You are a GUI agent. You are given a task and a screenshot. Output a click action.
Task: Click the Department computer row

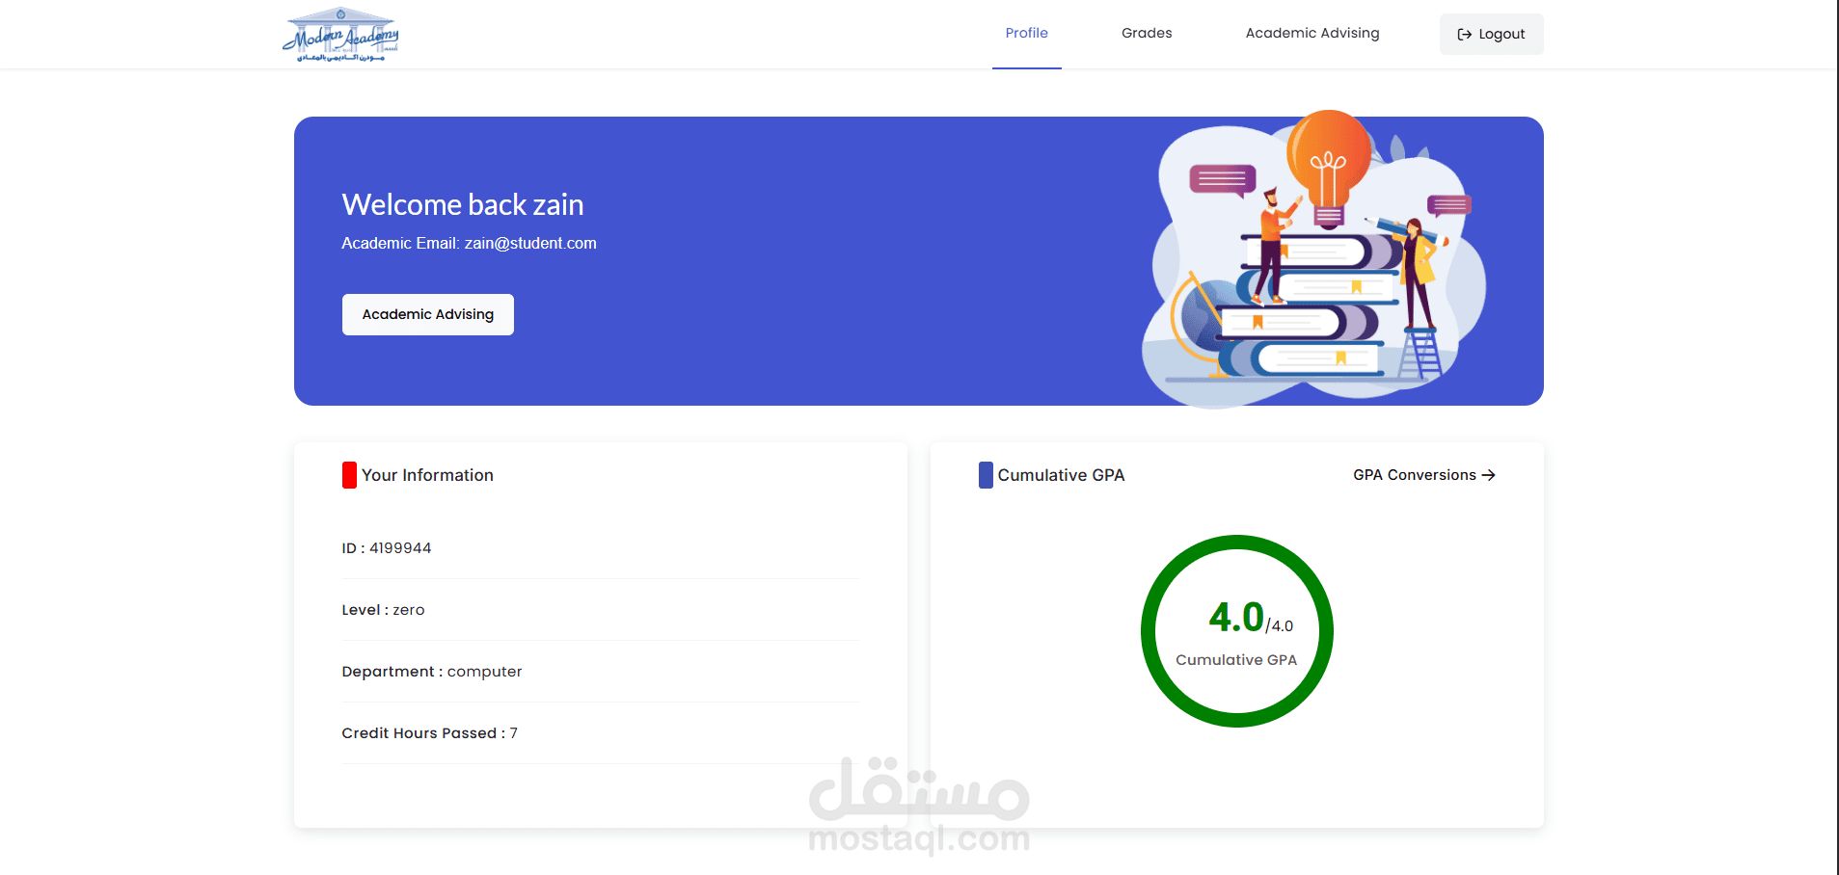pyautogui.click(x=601, y=672)
